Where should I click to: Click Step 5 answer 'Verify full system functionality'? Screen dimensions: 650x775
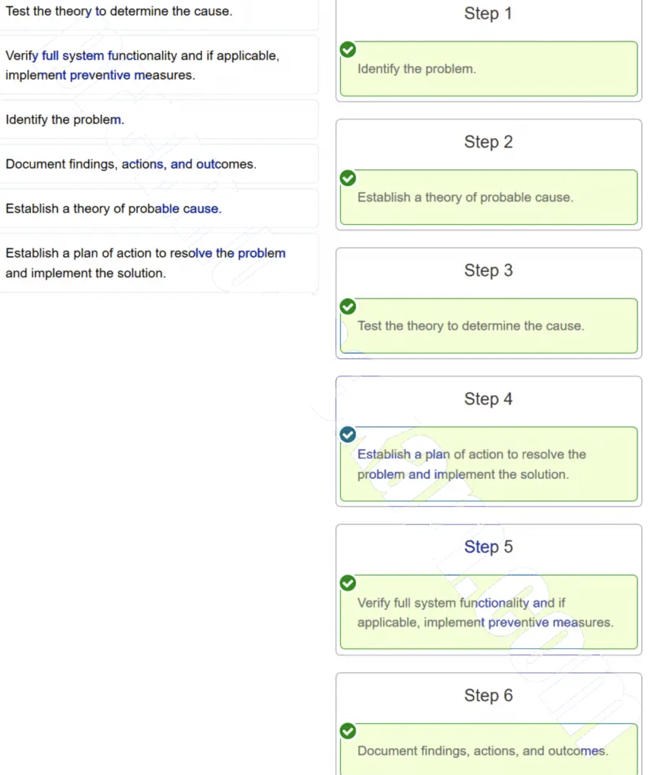(x=488, y=612)
